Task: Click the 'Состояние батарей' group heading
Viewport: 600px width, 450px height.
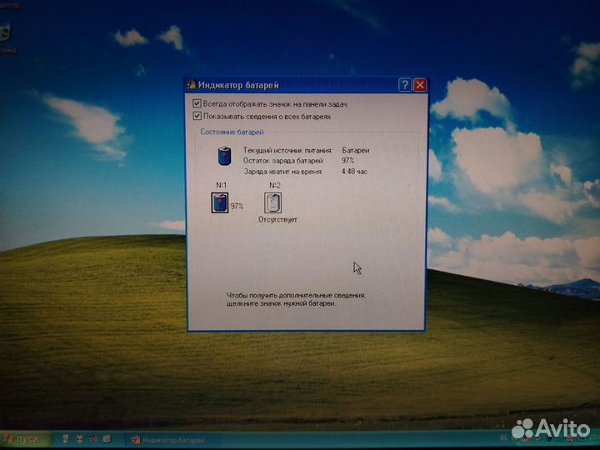Action: 232,132
